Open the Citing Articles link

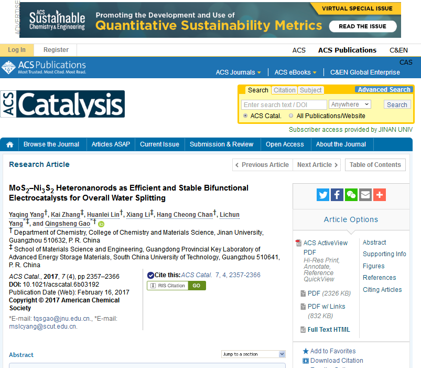tap(382, 290)
